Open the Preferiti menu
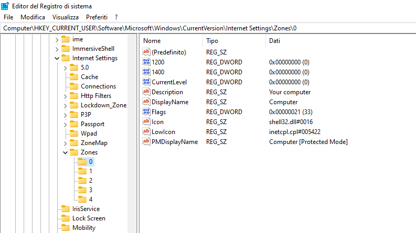Viewport: 416px width, 233px height. click(x=97, y=17)
